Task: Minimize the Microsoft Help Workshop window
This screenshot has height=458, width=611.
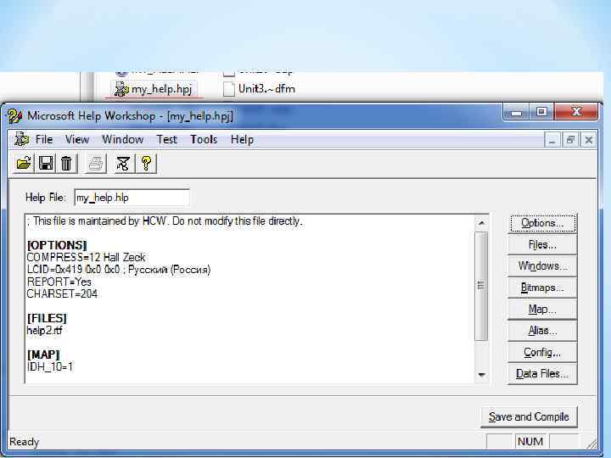Action: coord(517,112)
